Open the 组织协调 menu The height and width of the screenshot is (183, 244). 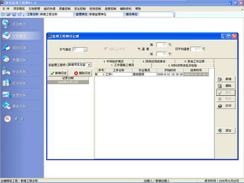coord(49,9)
